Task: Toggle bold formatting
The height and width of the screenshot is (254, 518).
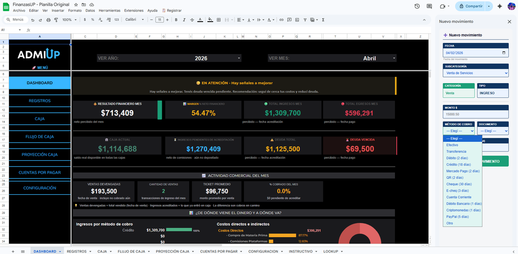Action: [x=175, y=20]
